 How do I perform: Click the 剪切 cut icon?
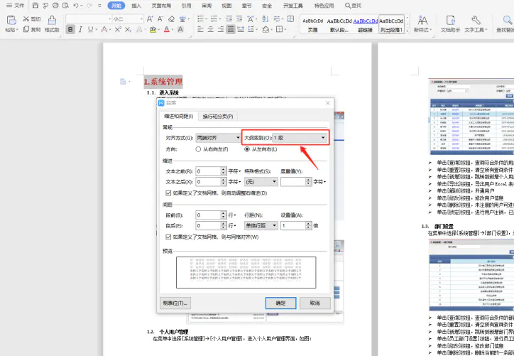tap(31, 19)
